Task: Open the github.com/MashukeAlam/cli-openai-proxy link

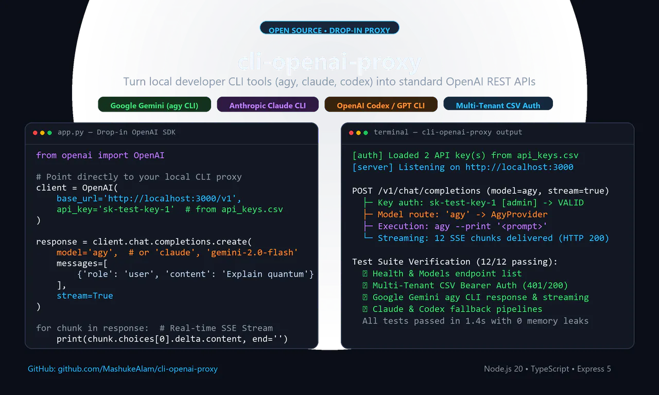Action: pyautogui.click(x=137, y=369)
